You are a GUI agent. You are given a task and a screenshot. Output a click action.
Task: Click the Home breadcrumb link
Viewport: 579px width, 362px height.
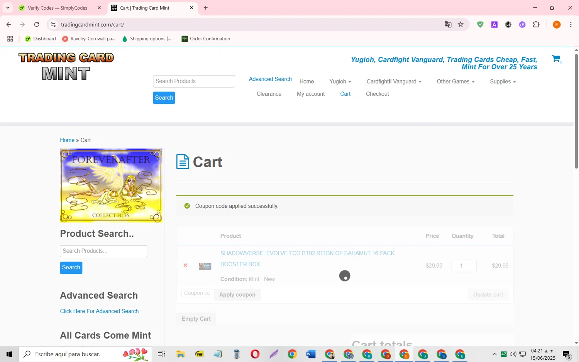click(x=67, y=140)
